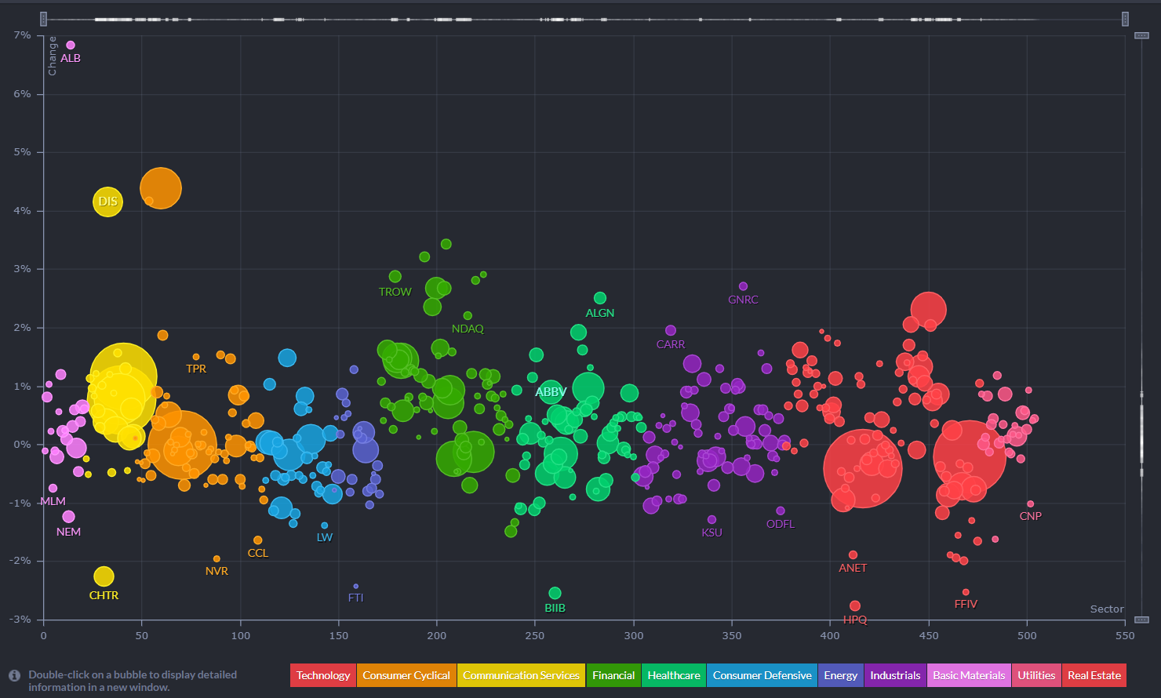
Task: Select the purple GNRC bubble
Action: (743, 286)
